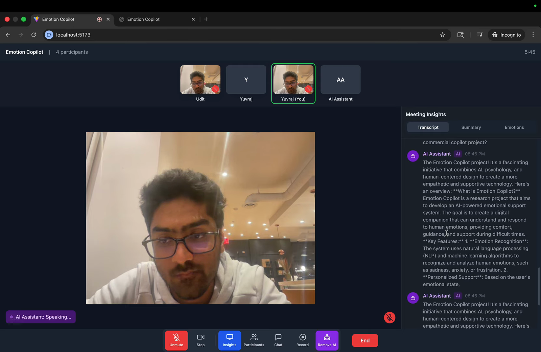Click the AI Assistant Speaking status badge

pyautogui.click(x=41, y=317)
